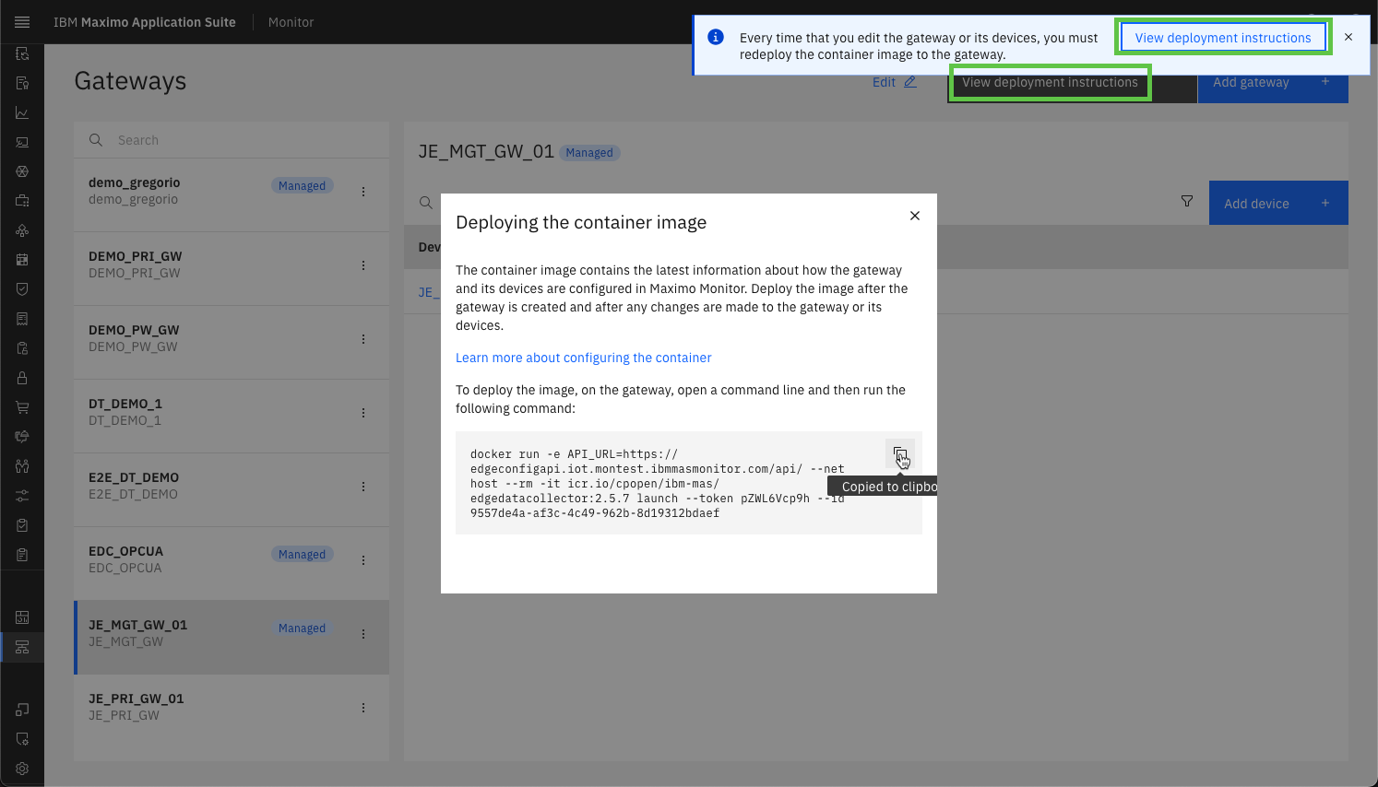This screenshot has height=787, width=1378.
Task: Click the hexagon mesh sidebar icon
Action: click(22, 171)
